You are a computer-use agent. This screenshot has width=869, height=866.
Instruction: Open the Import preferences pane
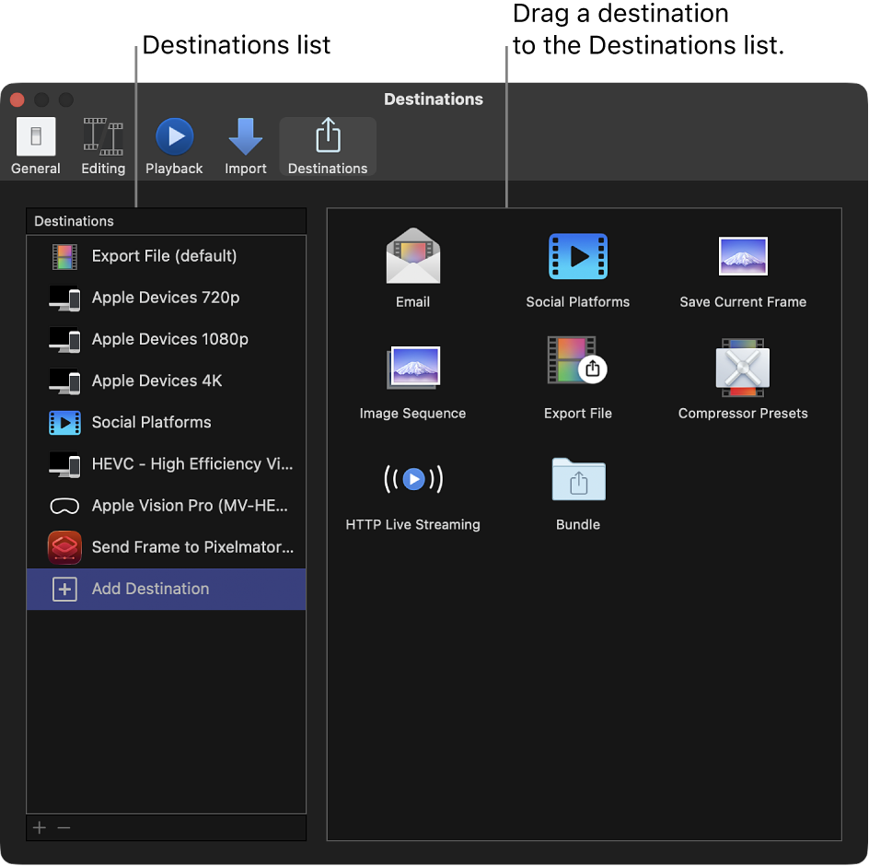coord(246,146)
